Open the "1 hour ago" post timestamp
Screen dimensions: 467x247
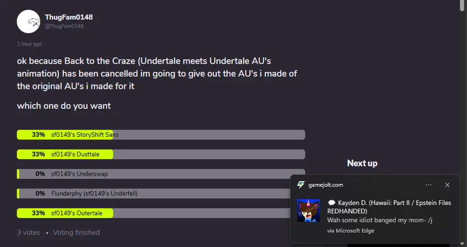coord(30,44)
